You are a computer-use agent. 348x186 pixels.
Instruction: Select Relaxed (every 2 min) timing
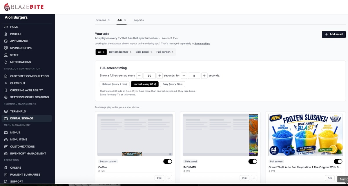pos(115,84)
